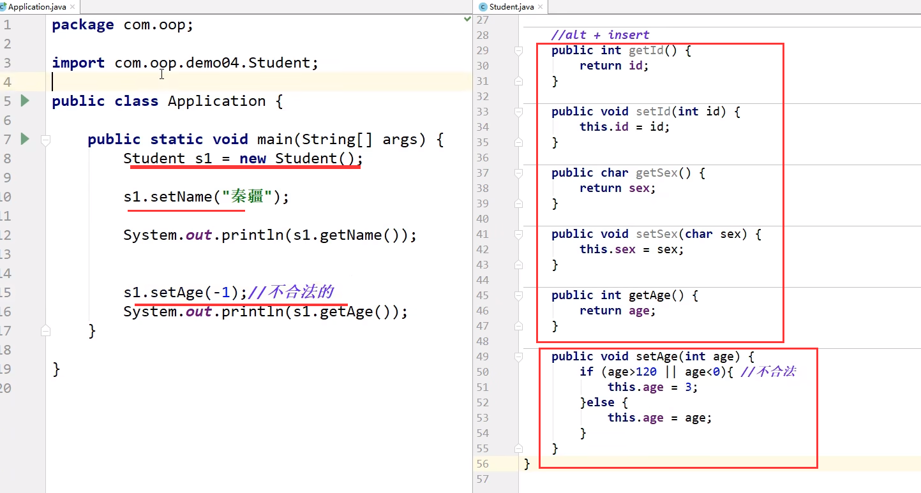The height and width of the screenshot is (493, 921).
Task: Click line number 57 in Student.java gutter
Action: (x=483, y=479)
